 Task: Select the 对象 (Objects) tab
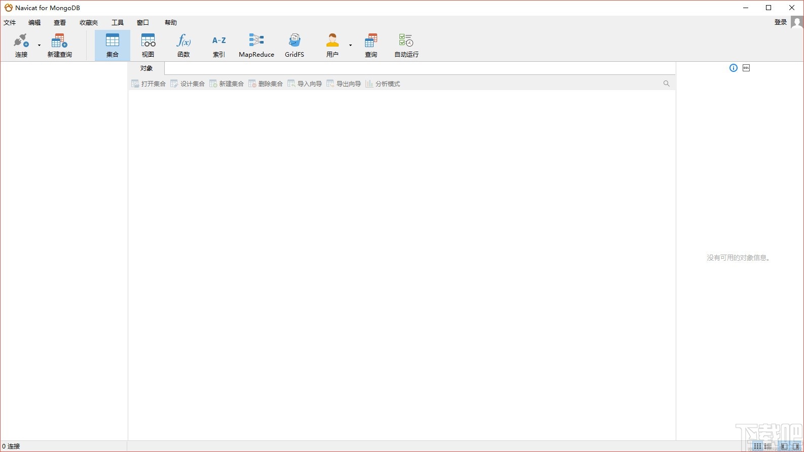[x=147, y=68]
